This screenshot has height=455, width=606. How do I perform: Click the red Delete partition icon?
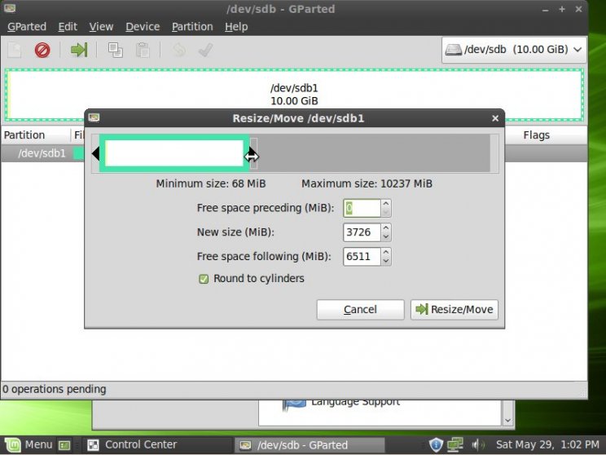click(42, 50)
